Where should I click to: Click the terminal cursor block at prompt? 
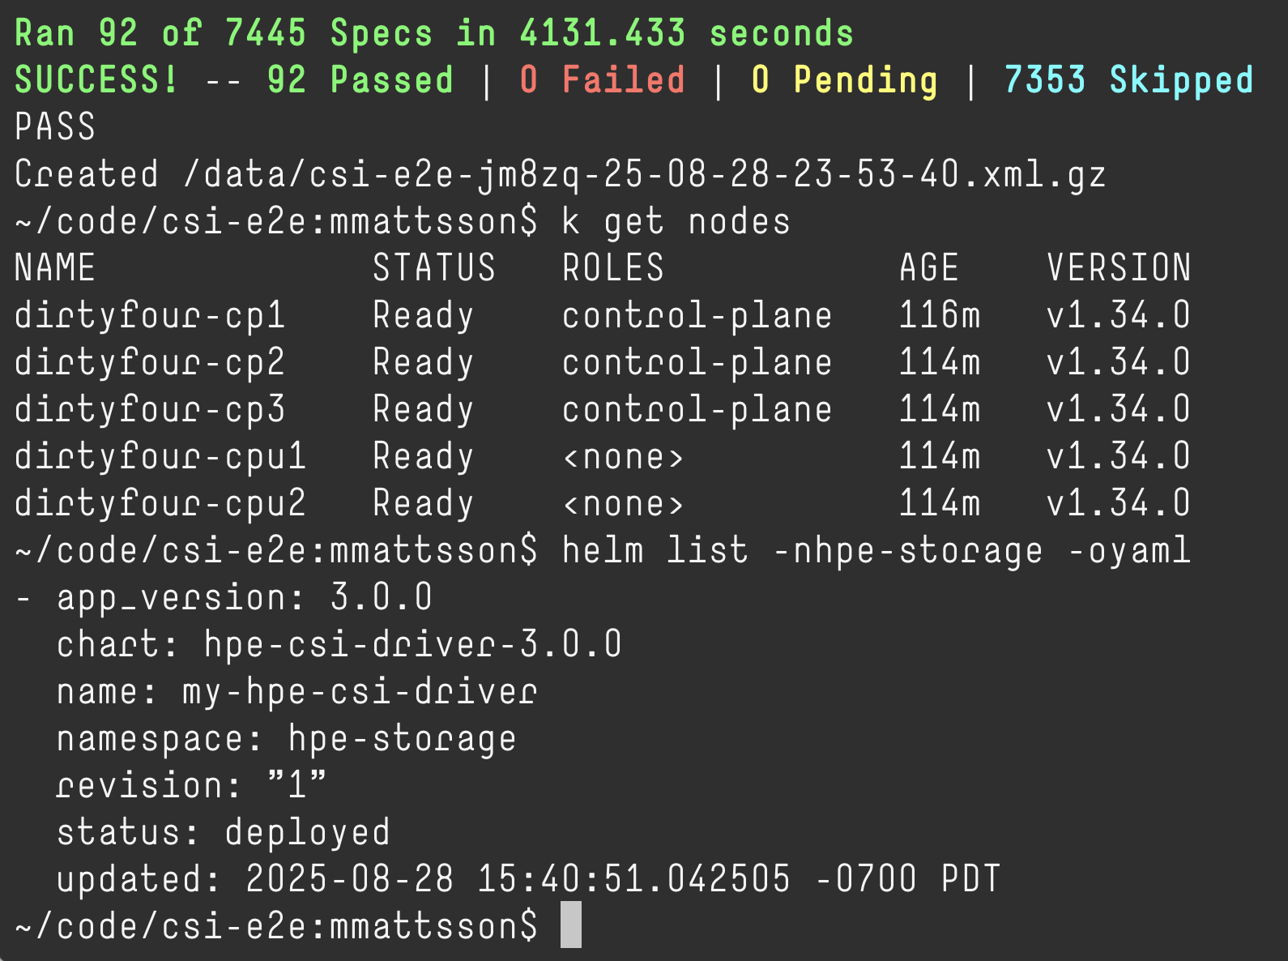click(x=571, y=925)
